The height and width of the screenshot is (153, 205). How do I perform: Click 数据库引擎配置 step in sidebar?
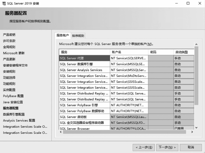pyautogui.click(x=14, y=114)
